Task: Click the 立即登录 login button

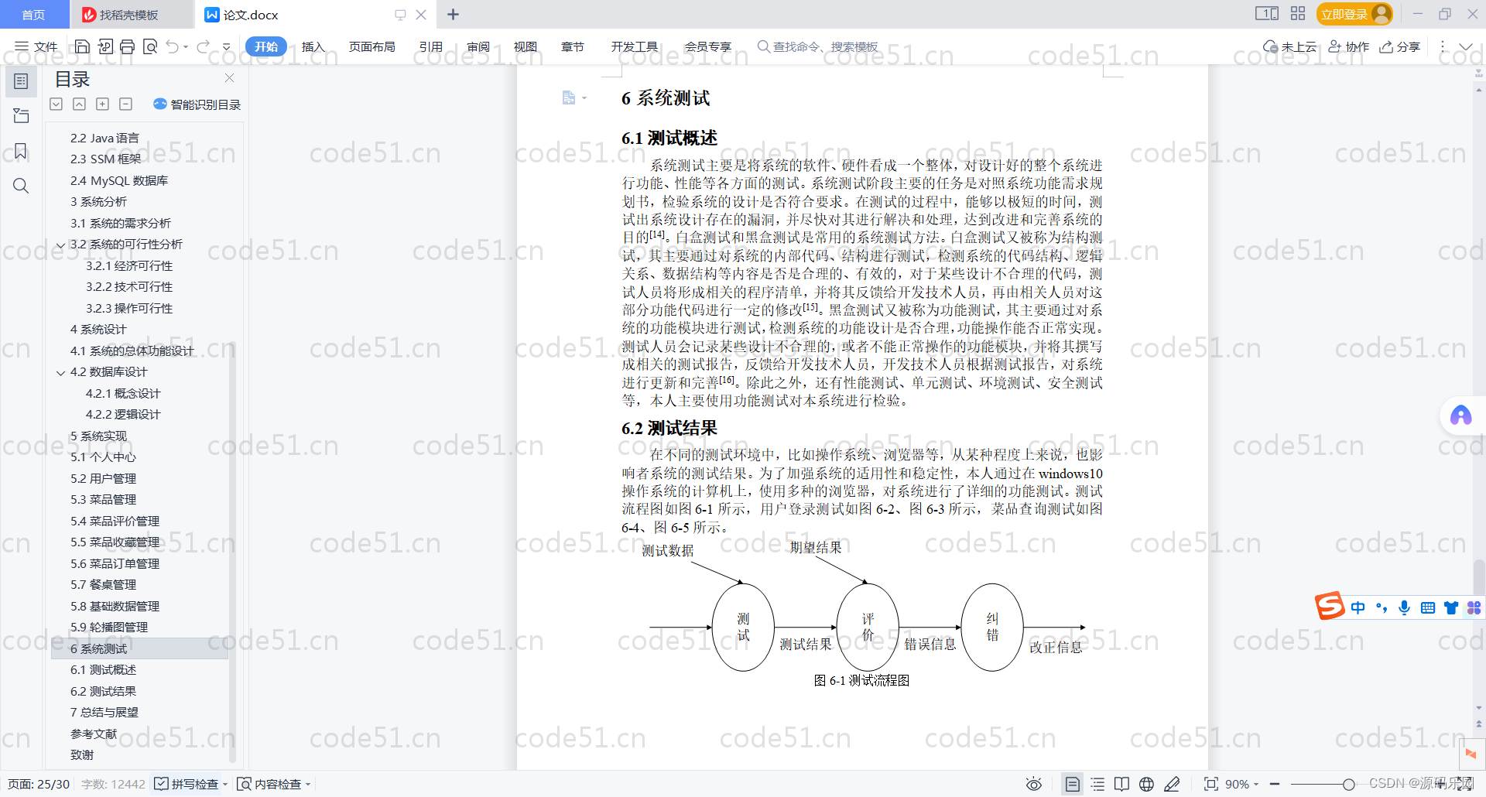Action: point(1354,14)
